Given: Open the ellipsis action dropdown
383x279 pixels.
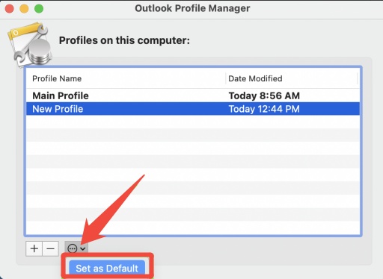Looking at the screenshot, I should click(76, 248).
